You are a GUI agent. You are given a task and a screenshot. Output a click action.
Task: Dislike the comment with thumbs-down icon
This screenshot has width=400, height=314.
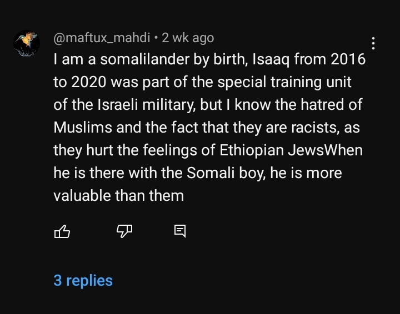tap(124, 231)
